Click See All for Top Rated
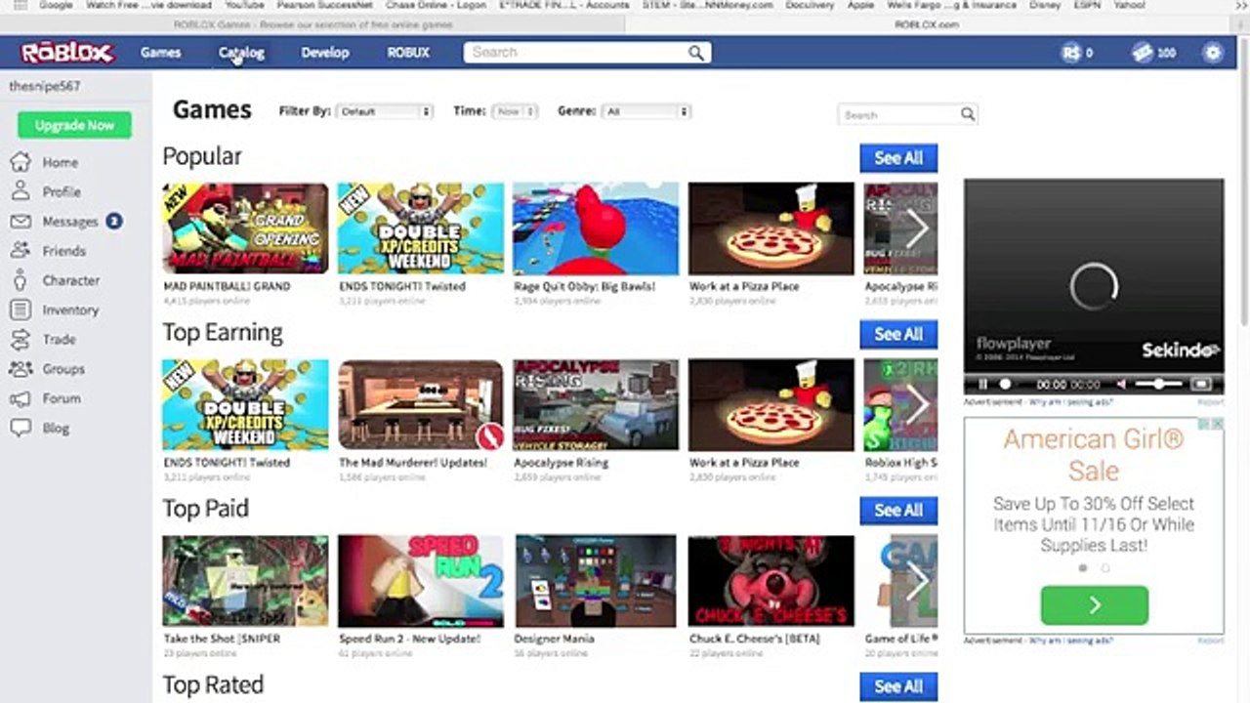This screenshot has height=703, width=1250. click(x=898, y=686)
